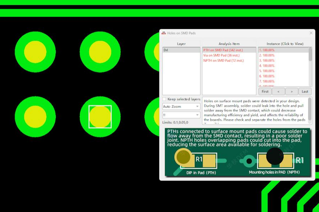Viewport: 319px width, 212px height.
Task: Close the Holes on SMD Pads dialog
Action: (x=311, y=33)
